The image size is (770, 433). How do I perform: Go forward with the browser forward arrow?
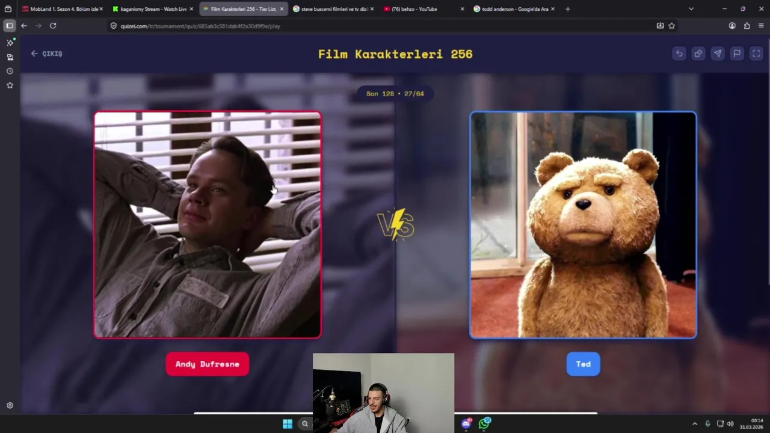(38, 26)
